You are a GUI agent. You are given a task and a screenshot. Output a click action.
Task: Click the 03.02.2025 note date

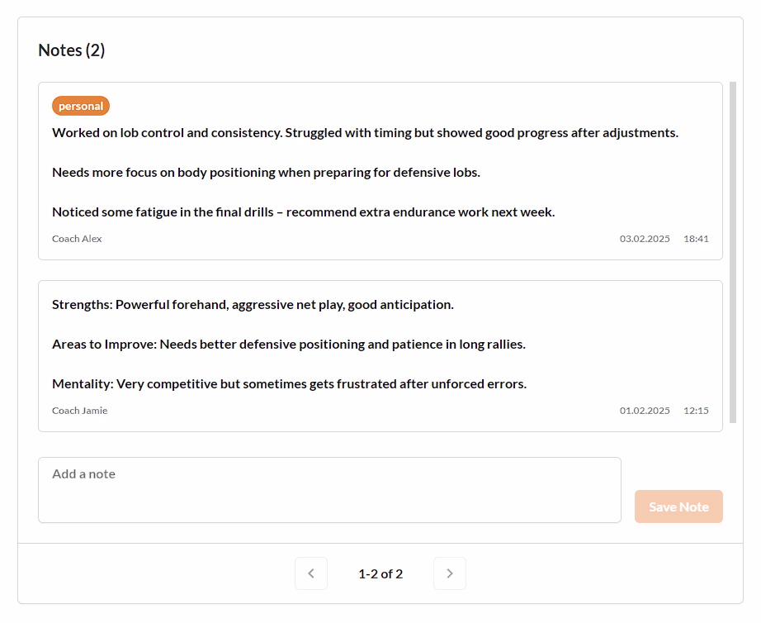pyautogui.click(x=645, y=239)
